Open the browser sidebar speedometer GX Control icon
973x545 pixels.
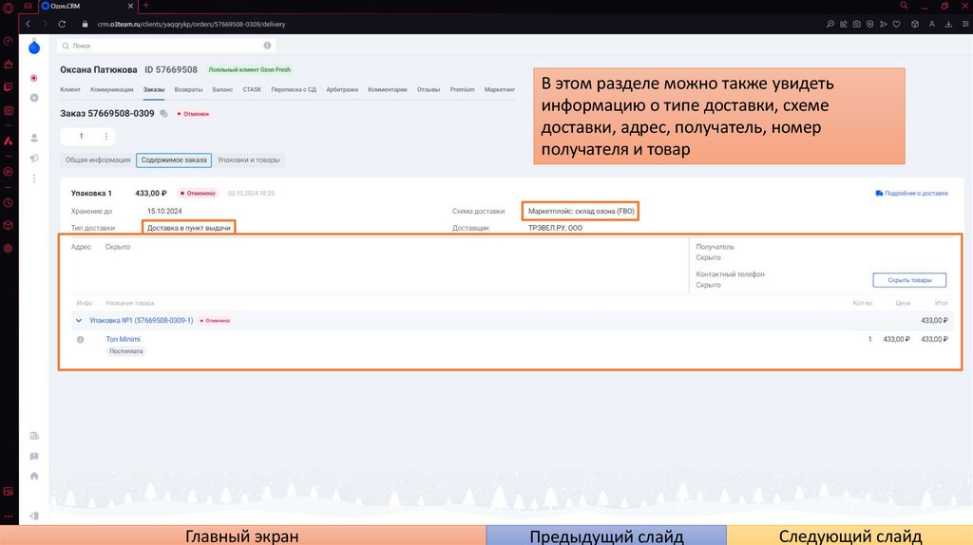[x=8, y=41]
